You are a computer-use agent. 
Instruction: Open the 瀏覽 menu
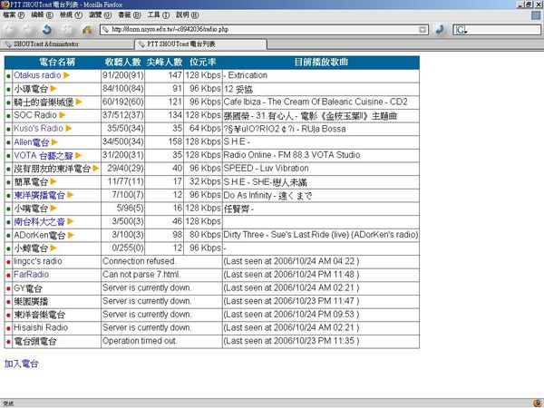click(x=100, y=15)
